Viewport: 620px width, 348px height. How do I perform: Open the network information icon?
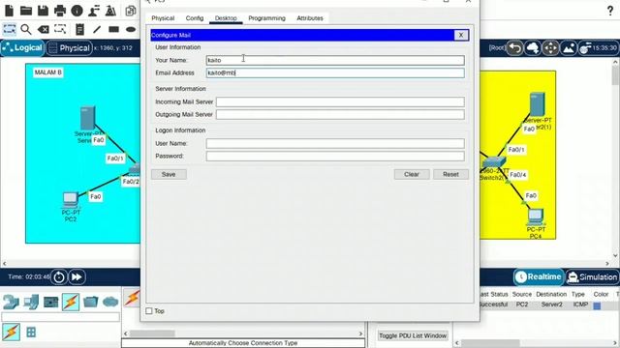(x=77, y=11)
